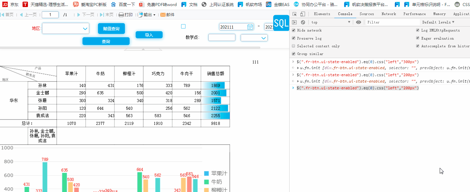Toggle the device toolbar icon
Screen dimensions: 470x192
(x=303, y=14)
